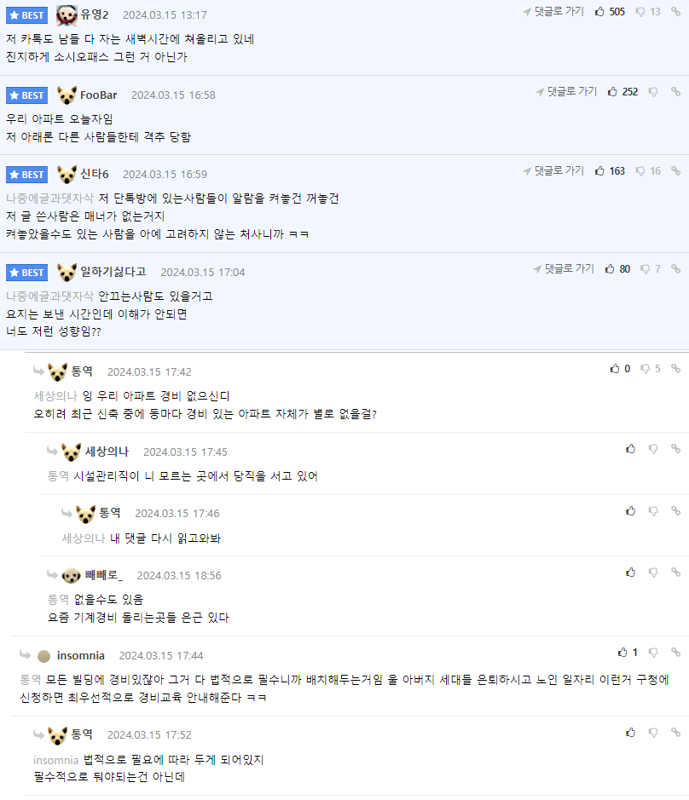Image resolution: width=689 pixels, height=800 pixels.
Task: Upvote FooBar's comment with 252 likes
Action: [x=612, y=92]
